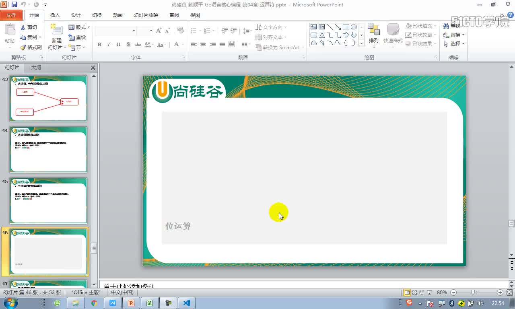
Task: Open Chrome from the Windows taskbar
Action: tap(94, 303)
